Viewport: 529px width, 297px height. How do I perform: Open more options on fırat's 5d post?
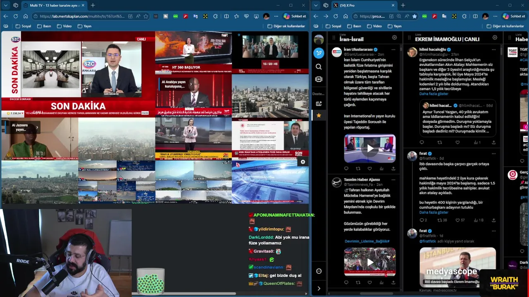click(x=493, y=153)
